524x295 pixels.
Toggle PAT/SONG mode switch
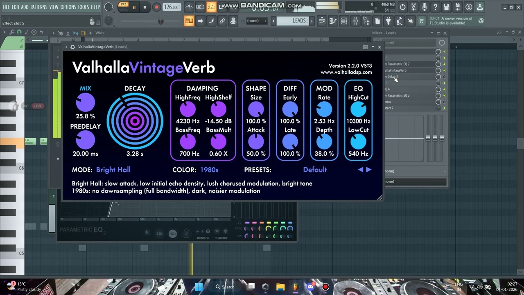[123, 7]
